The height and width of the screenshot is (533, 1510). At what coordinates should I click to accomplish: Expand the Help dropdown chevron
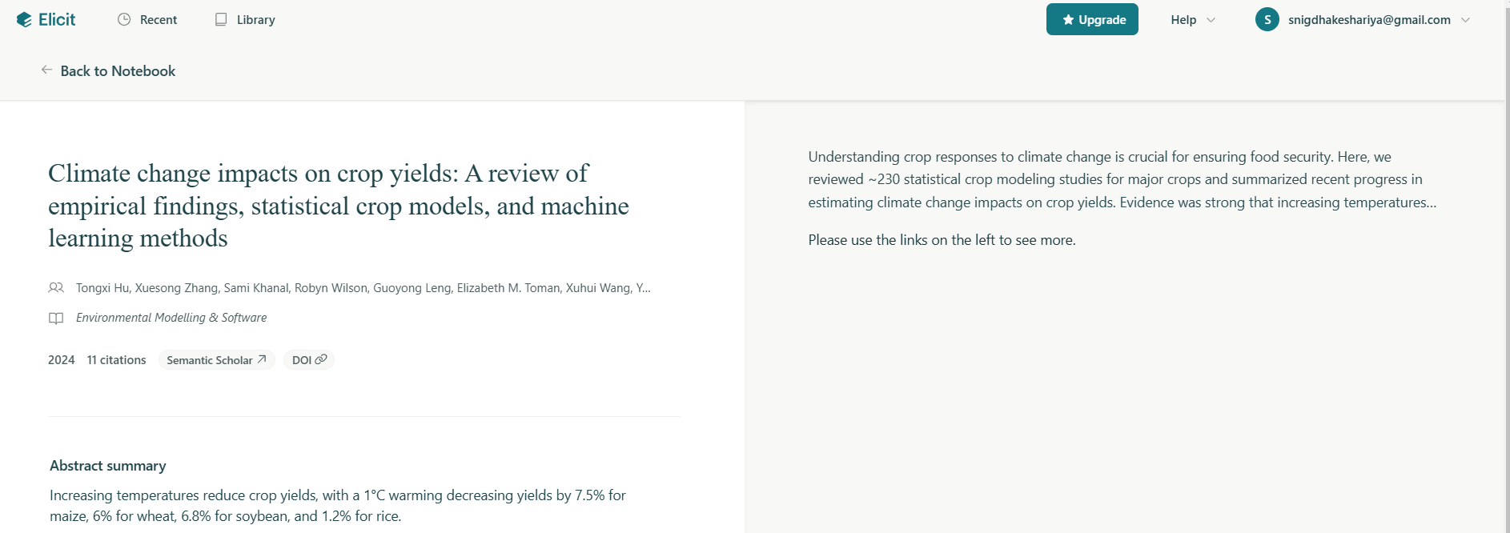1211,20
